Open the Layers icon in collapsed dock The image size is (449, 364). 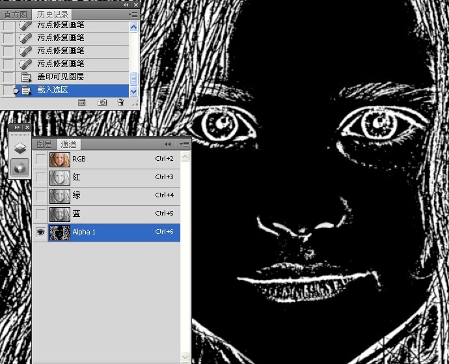tap(20, 148)
